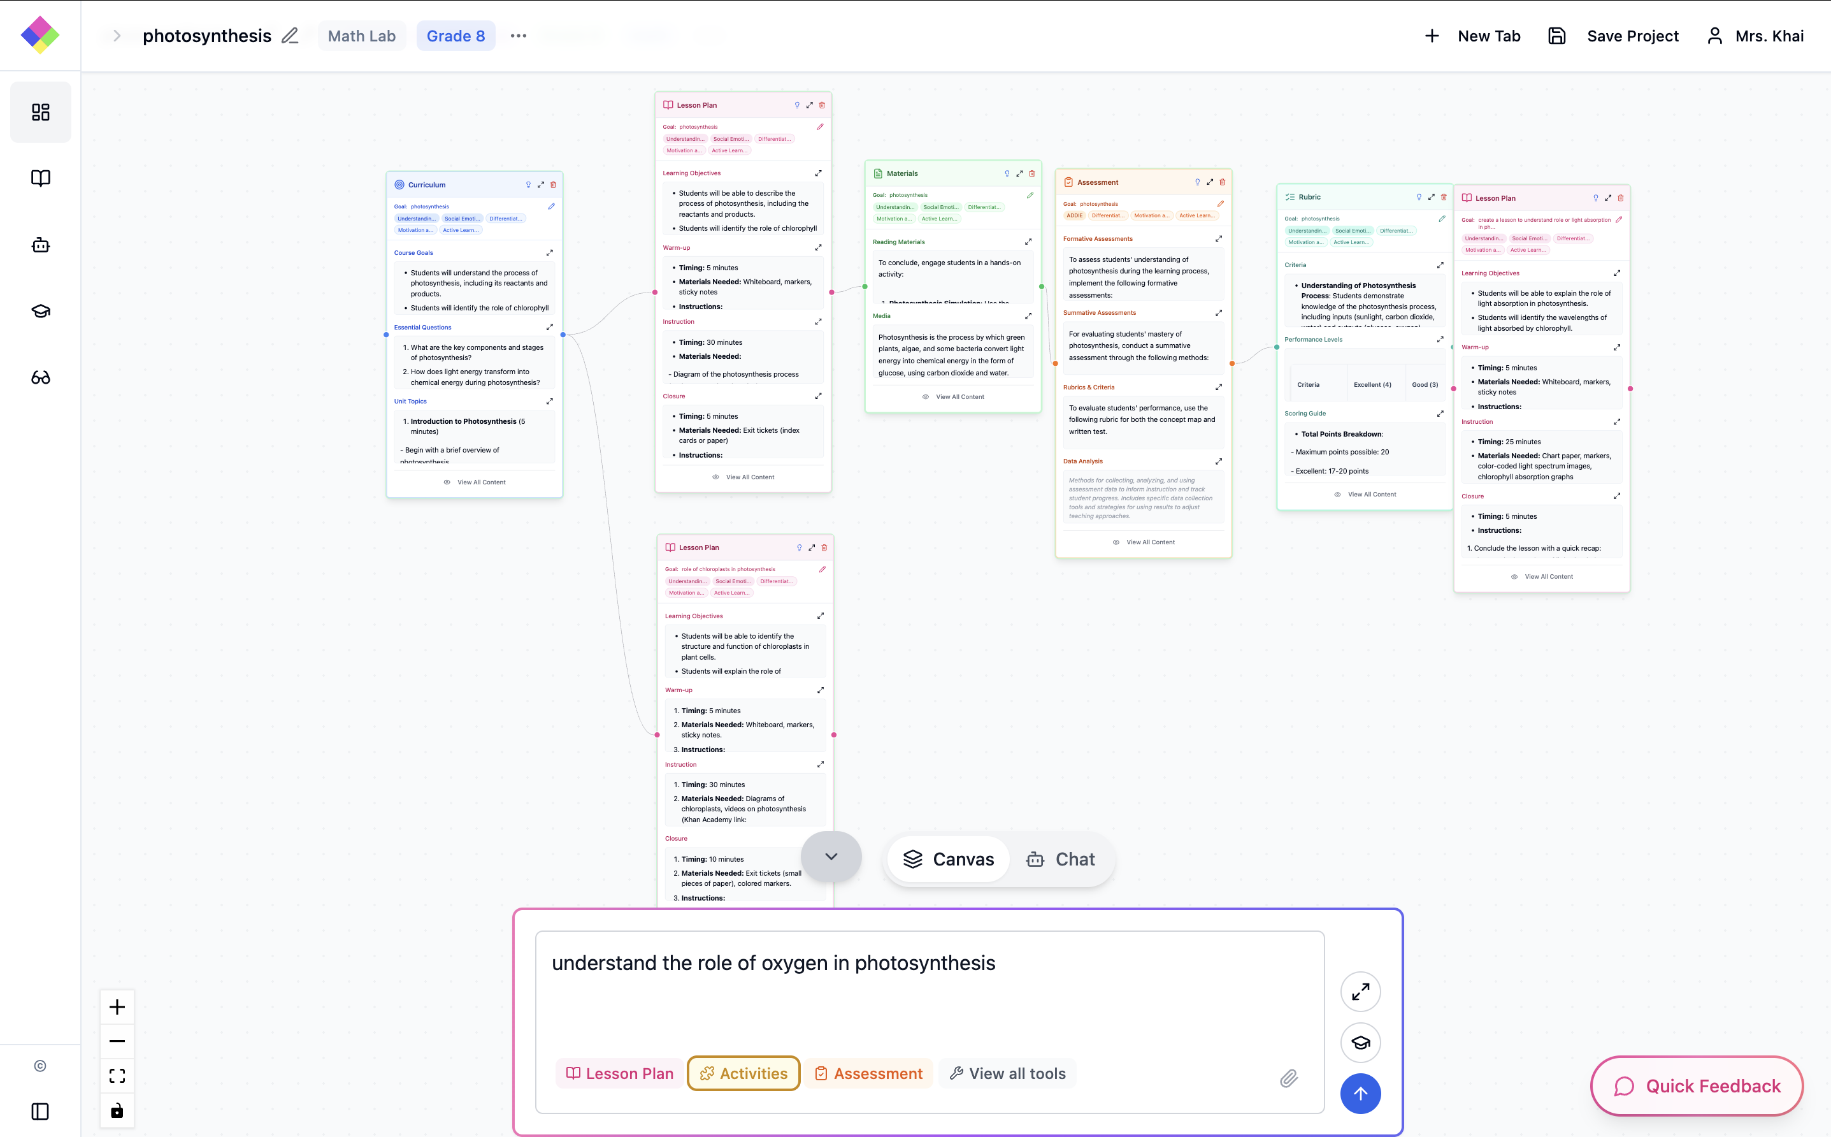Click the lock icon in the canvas controls
1831x1137 pixels.
click(x=117, y=1110)
